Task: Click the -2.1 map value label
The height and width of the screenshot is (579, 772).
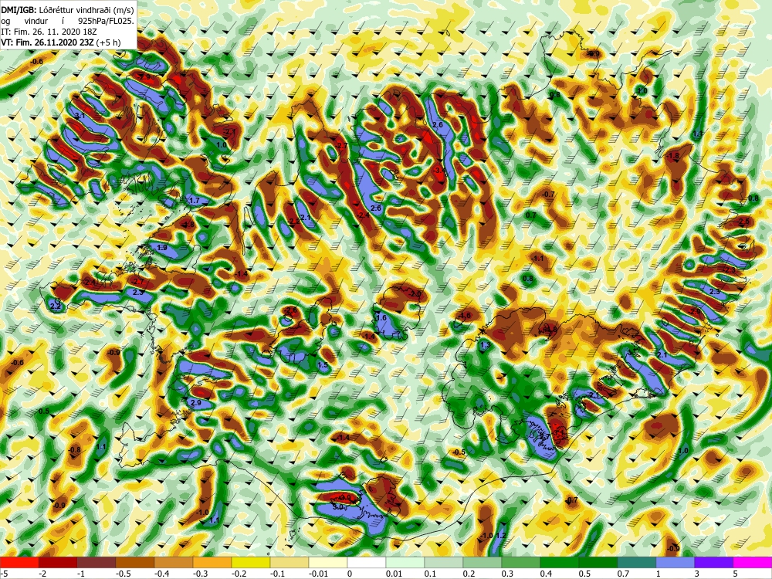Action: pyautogui.click(x=229, y=133)
